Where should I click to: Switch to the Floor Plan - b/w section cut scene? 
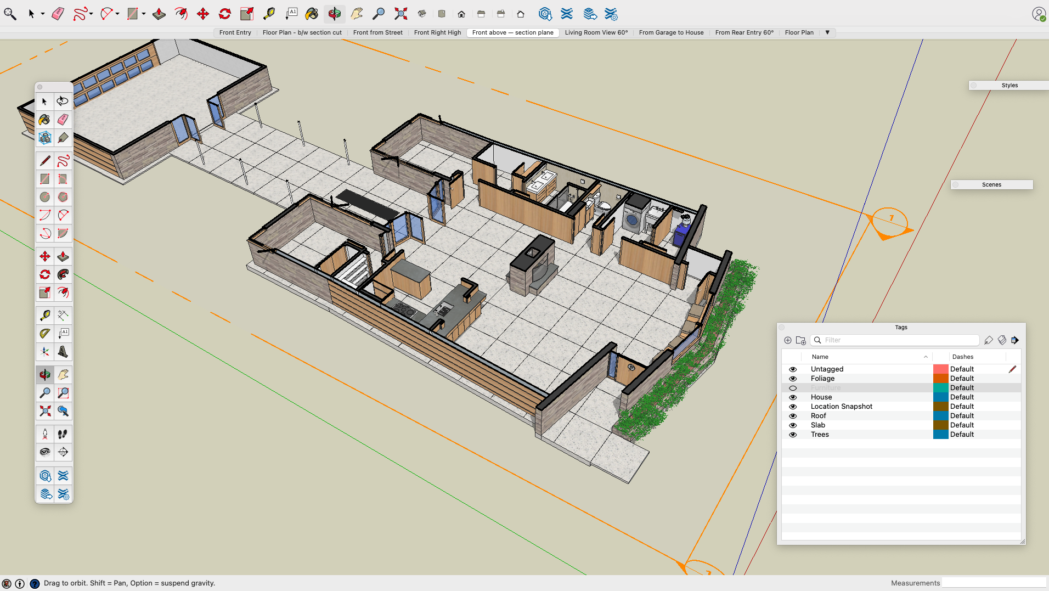click(x=302, y=32)
